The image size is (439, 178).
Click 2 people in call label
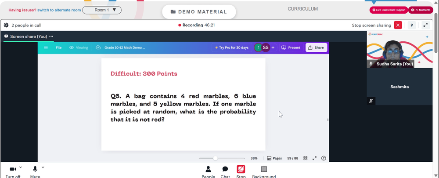(x=27, y=25)
